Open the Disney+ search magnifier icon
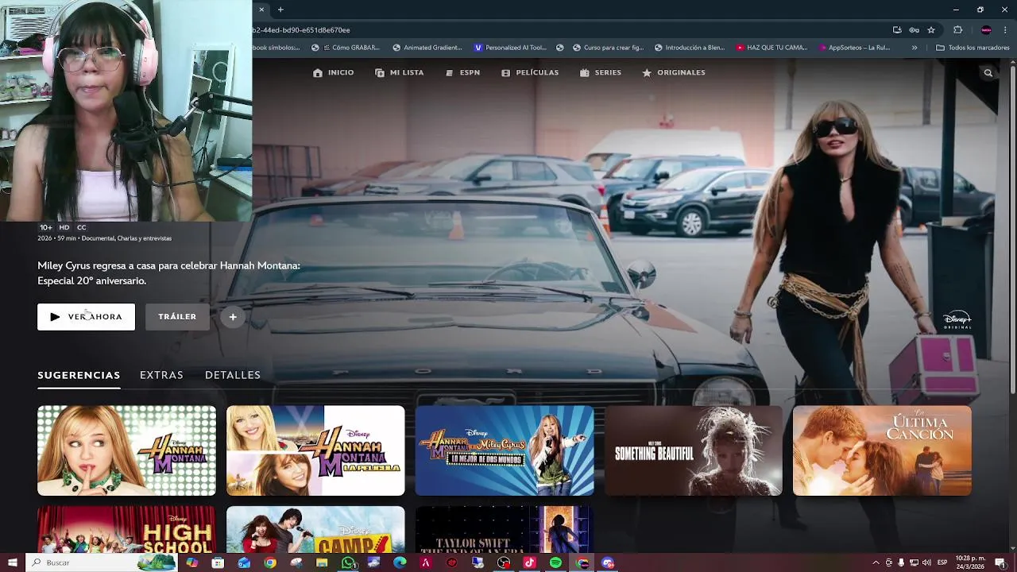 click(988, 73)
